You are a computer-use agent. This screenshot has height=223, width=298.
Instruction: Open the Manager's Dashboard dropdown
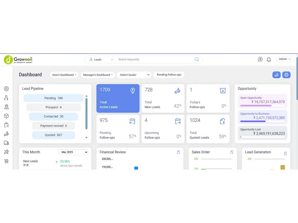(x=98, y=75)
